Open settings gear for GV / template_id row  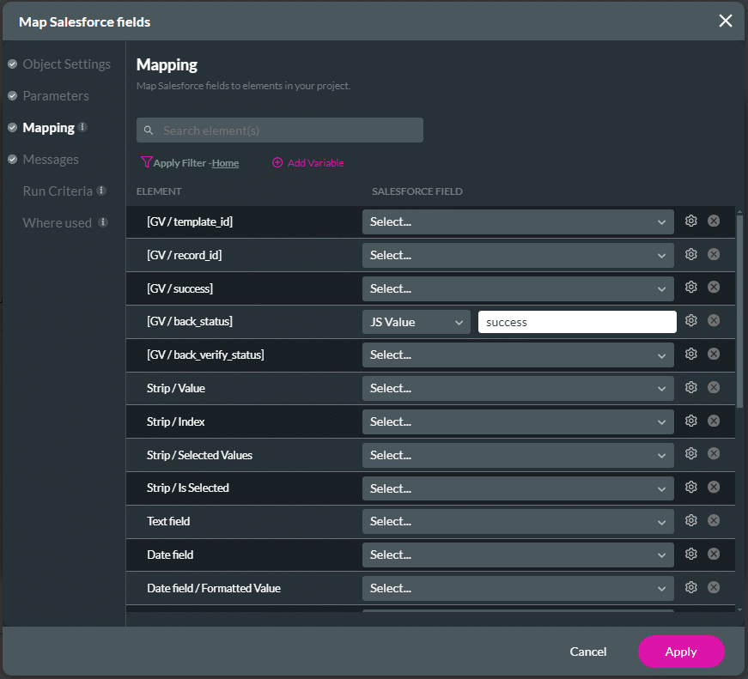690,221
